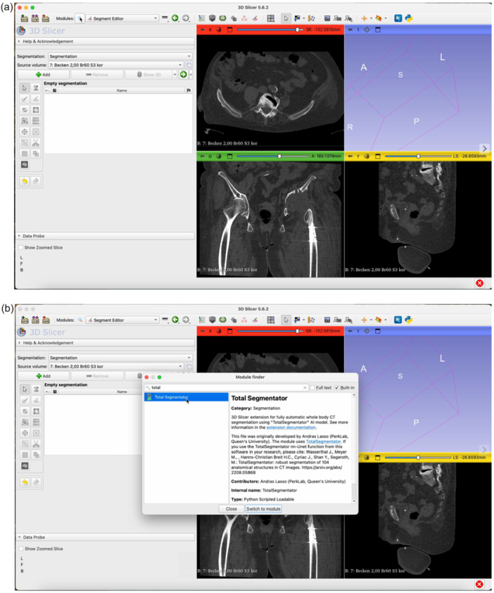The width and height of the screenshot is (494, 593).
Task: Select the Paint effect in panel (a)
Action: click(x=25, y=99)
